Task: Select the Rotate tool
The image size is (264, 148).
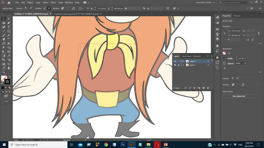Action: pyautogui.click(x=9, y=39)
